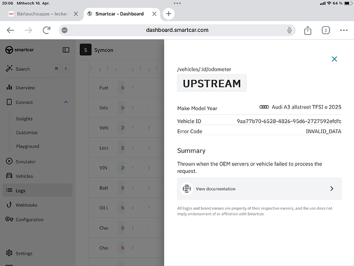
Task: Click the Webhooks hook icon
Action: [9, 204]
